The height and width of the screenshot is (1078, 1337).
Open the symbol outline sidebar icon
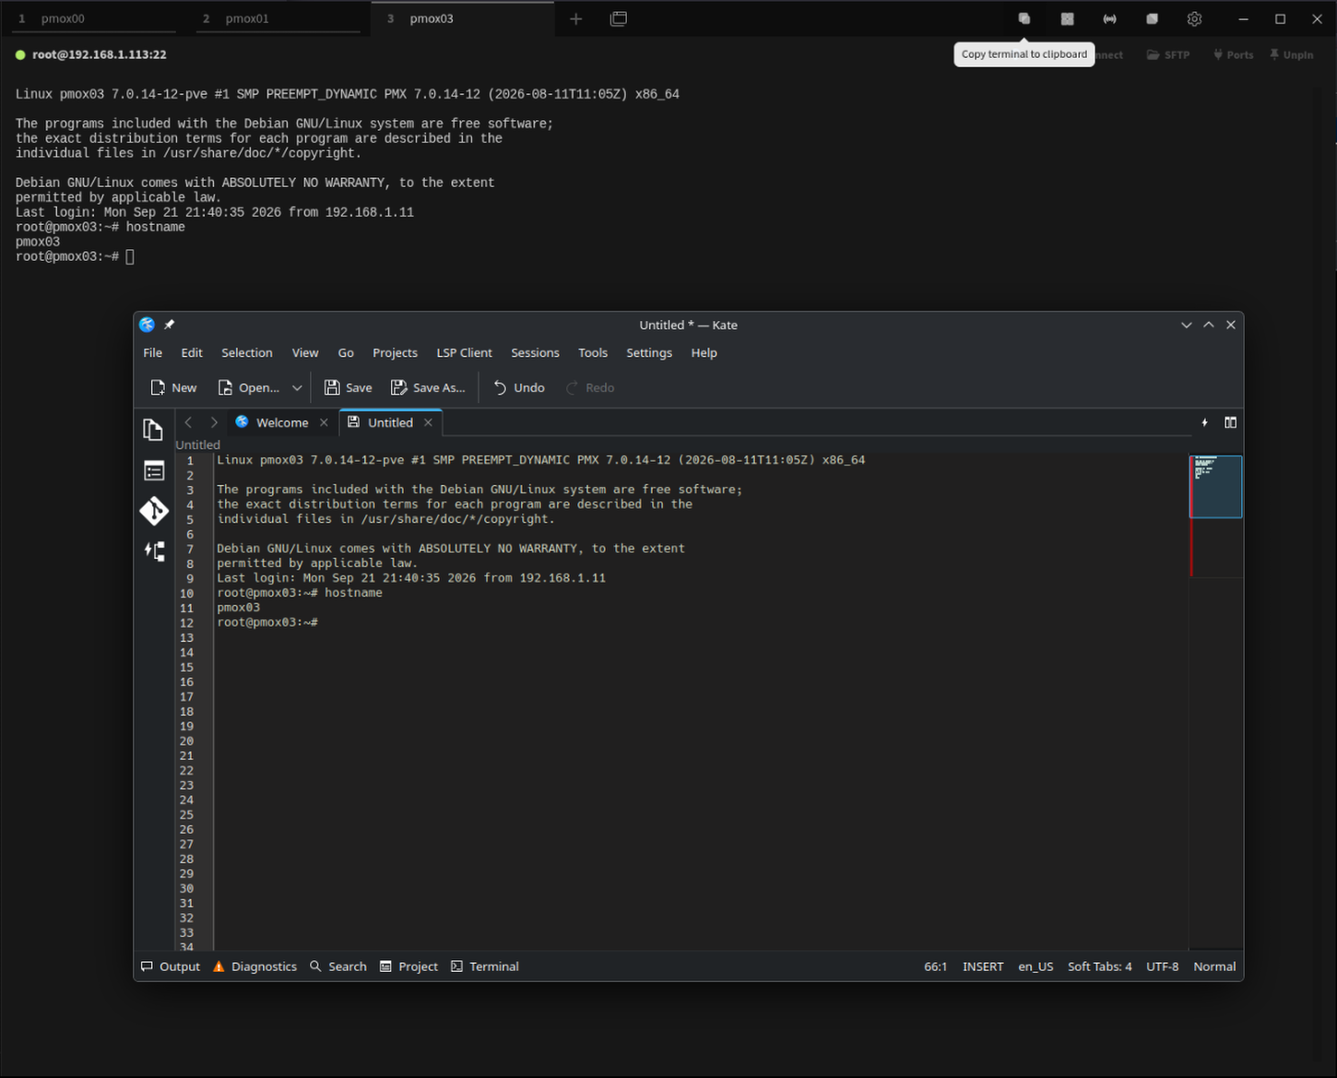click(154, 551)
